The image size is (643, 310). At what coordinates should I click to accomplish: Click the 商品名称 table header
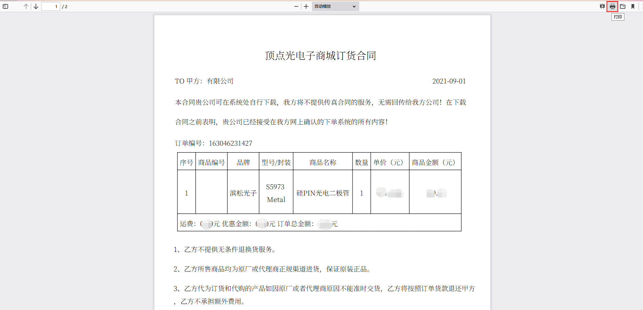pyautogui.click(x=322, y=162)
